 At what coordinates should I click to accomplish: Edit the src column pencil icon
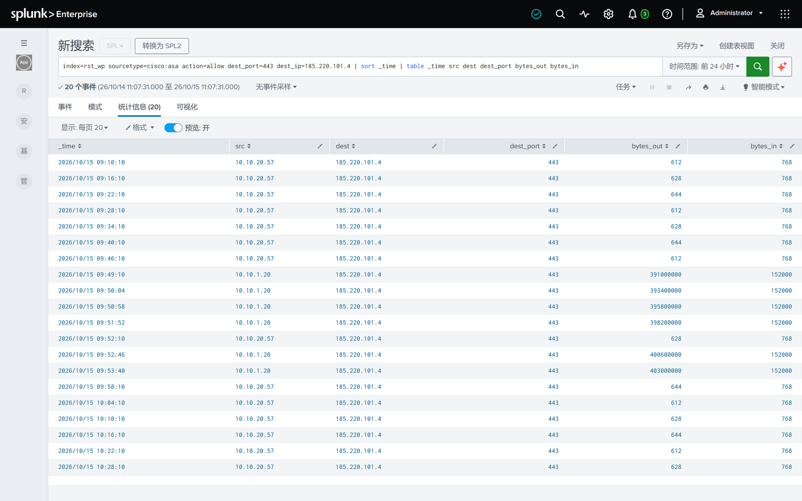[320, 146]
